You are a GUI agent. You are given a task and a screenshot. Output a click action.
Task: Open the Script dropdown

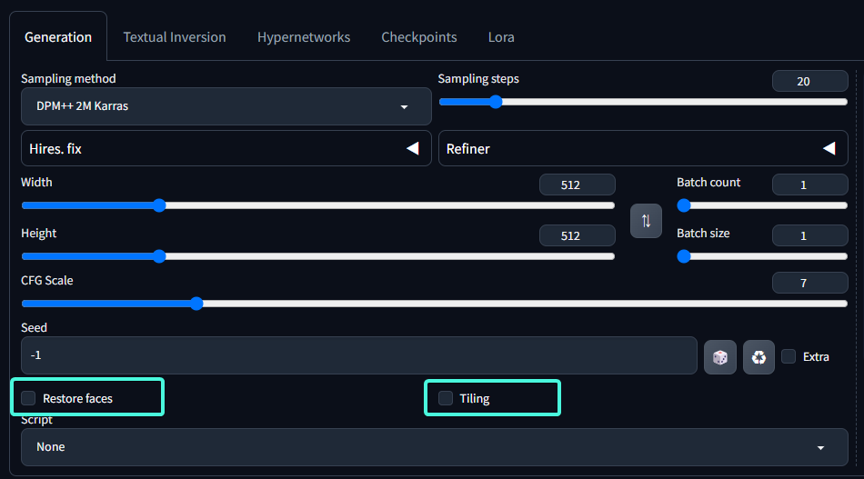(x=434, y=447)
